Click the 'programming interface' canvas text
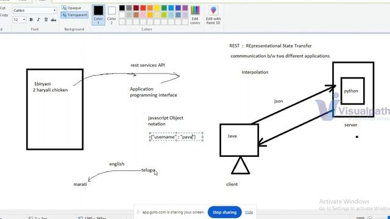390x219 pixels. 154,95
